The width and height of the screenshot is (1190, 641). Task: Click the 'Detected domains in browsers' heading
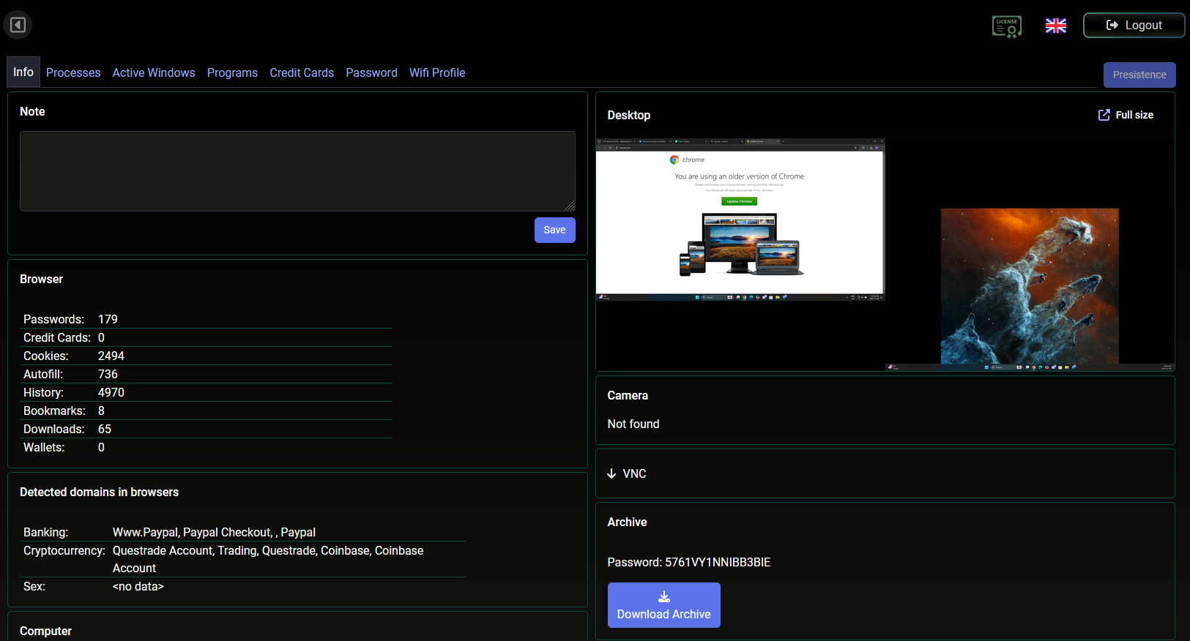click(x=99, y=492)
